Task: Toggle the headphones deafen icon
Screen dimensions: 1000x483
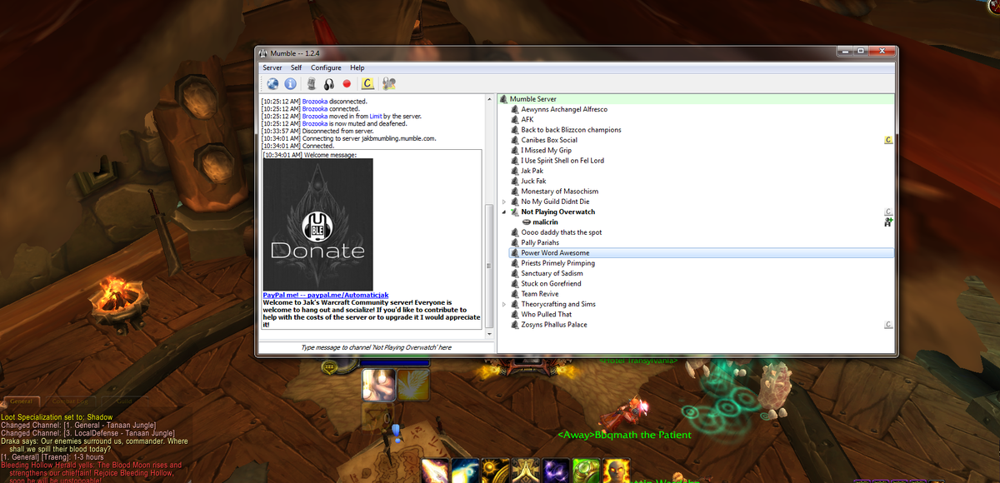Action: [x=329, y=83]
